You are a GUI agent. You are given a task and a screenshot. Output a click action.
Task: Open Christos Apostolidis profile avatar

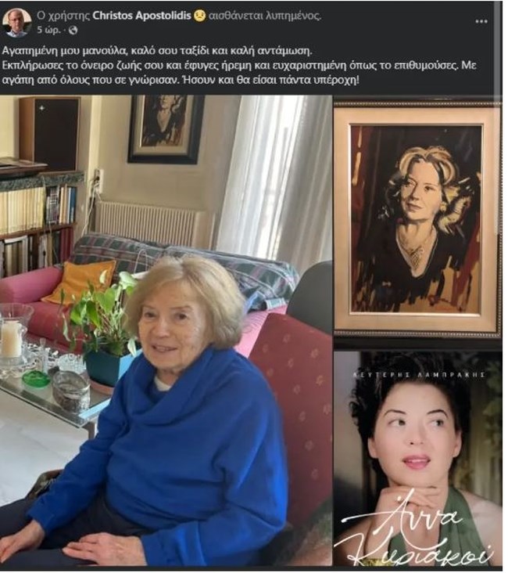(16, 23)
